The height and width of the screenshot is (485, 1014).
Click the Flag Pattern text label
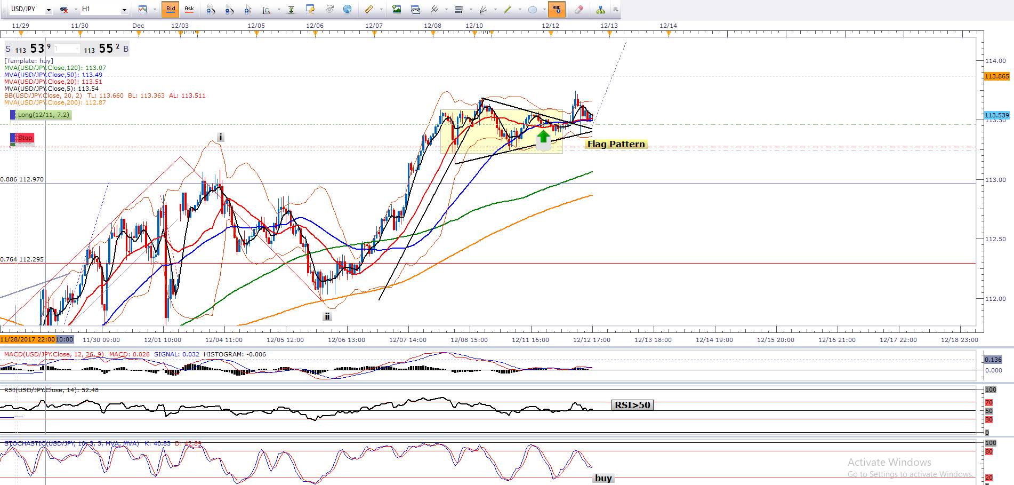pyautogui.click(x=616, y=144)
